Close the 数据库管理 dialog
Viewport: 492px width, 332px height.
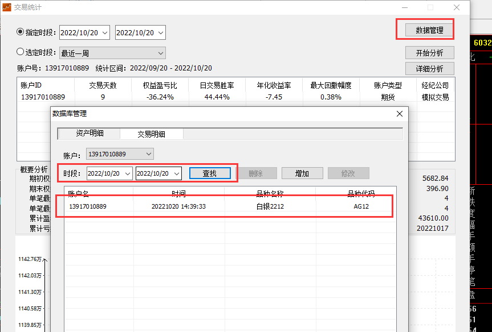[x=399, y=114]
